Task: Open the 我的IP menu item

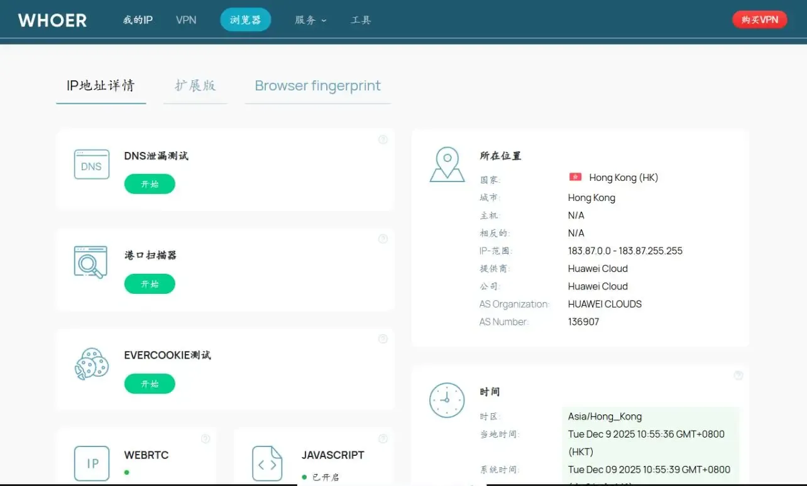Action: (x=138, y=20)
